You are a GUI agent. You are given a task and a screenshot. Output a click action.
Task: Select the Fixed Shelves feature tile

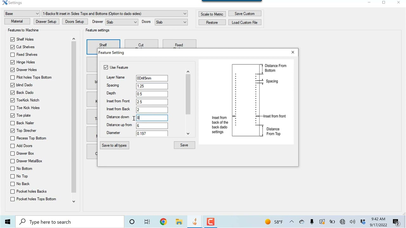[x=179, y=44]
